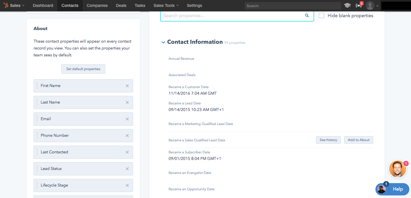This screenshot has width=411, height=198.
Task: Select the Became a Lead Date property
Action: (x=185, y=103)
